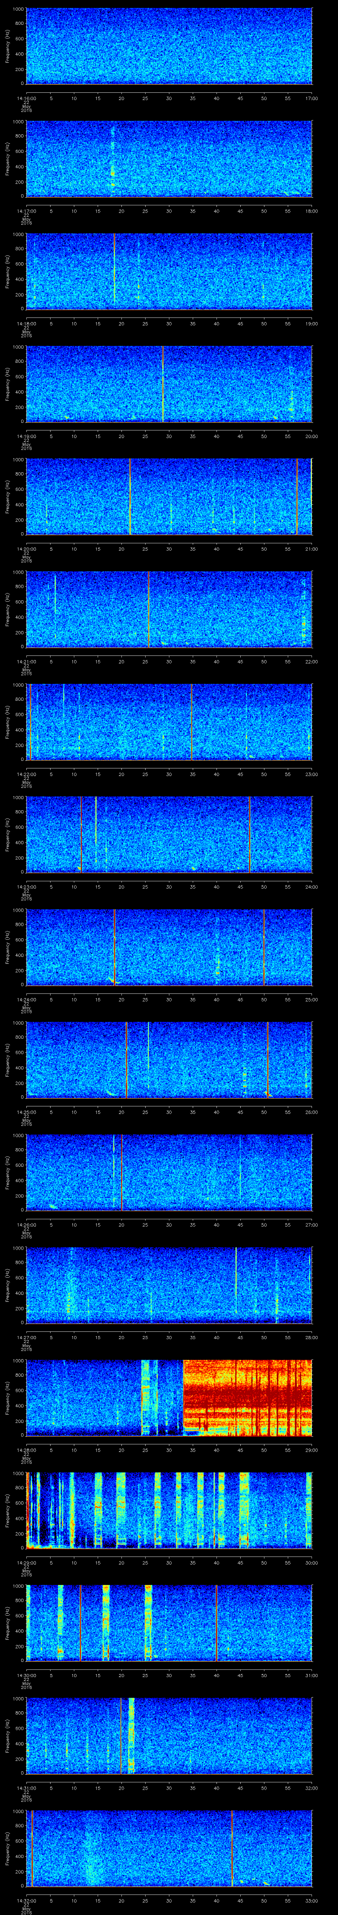This screenshot has width=338, height=1915.
Task: Select the spectrogram panel starting at 14:29:00
Action: coord(169,1511)
